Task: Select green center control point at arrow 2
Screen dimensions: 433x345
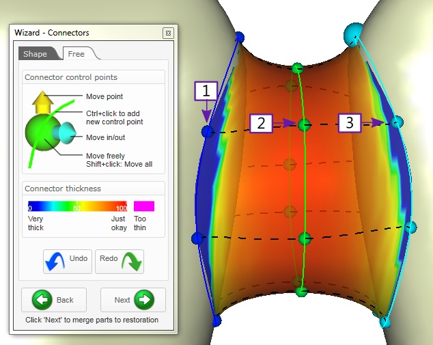Action: (x=304, y=125)
